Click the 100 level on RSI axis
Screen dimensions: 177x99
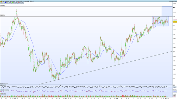(174, 85)
